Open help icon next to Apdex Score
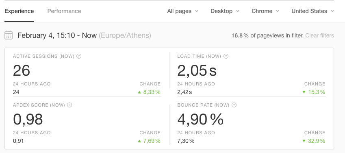 click(x=69, y=105)
